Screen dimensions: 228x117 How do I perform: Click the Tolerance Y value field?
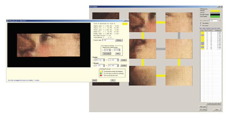tap(113, 65)
